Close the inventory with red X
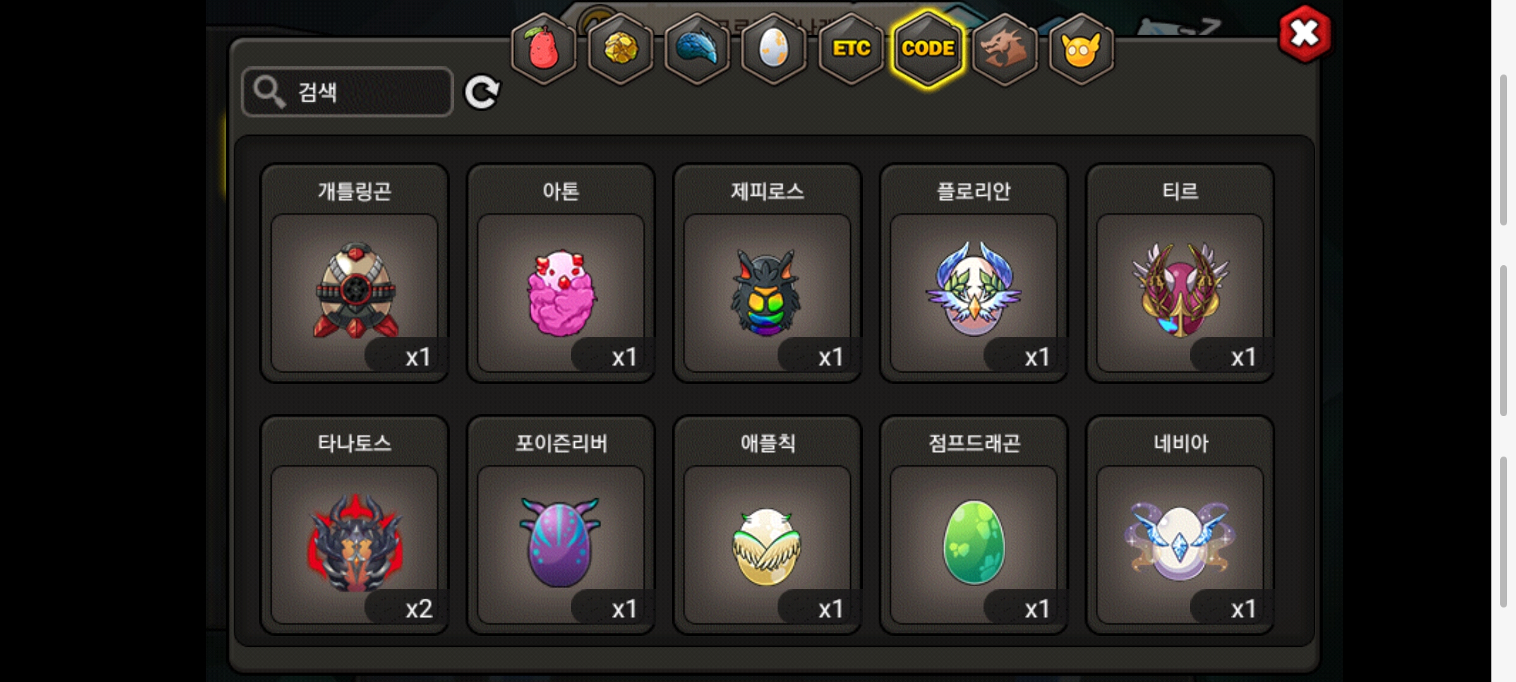 (1304, 33)
